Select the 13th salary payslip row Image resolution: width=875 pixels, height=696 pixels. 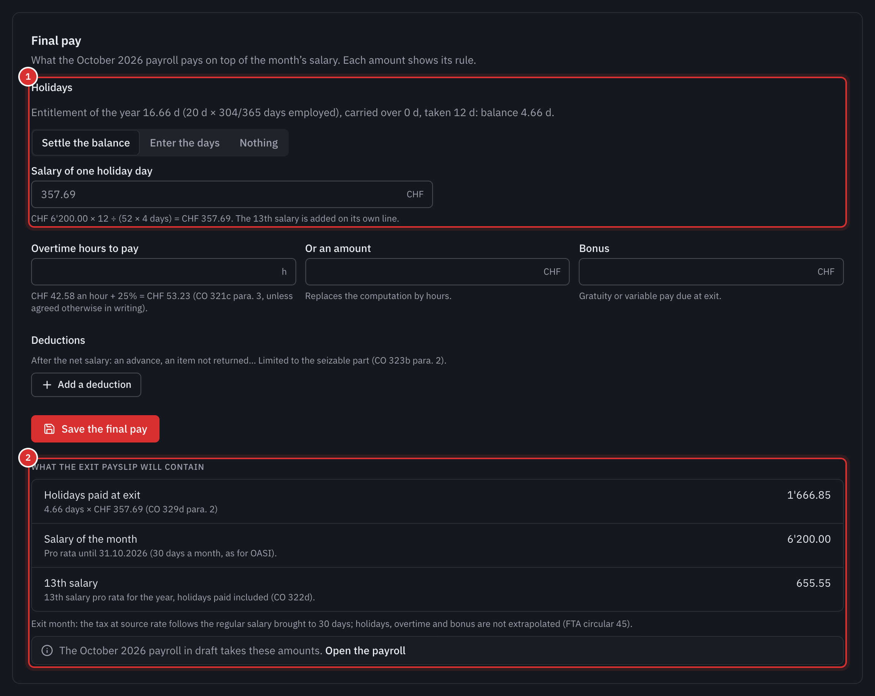coord(437,589)
